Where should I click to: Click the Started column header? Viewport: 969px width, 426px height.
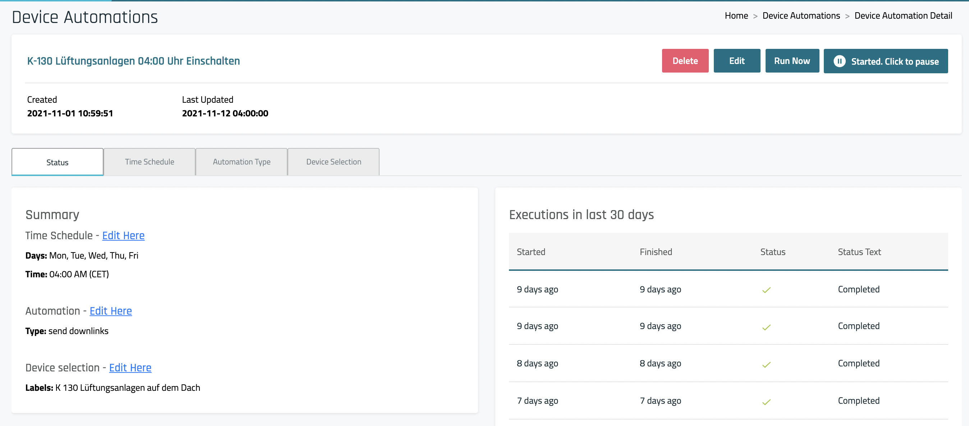tap(531, 251)
